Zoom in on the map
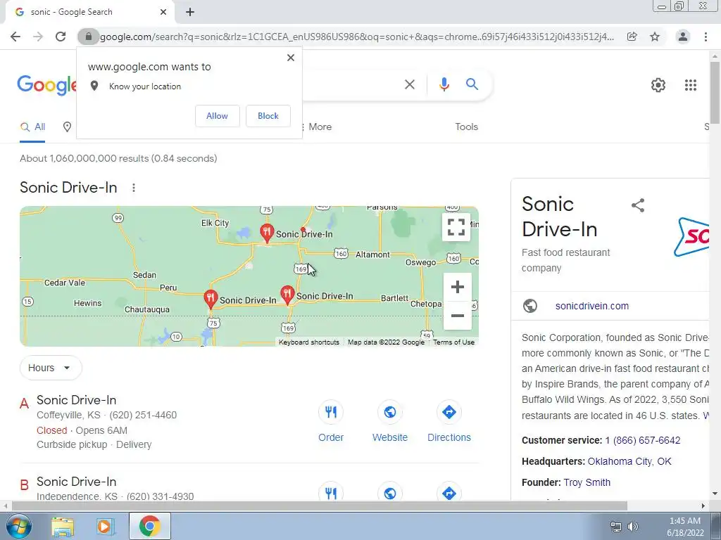Viewport: 721px width, 540px height. point(458,287)
